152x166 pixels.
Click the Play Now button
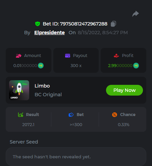[x=124, y=90]
